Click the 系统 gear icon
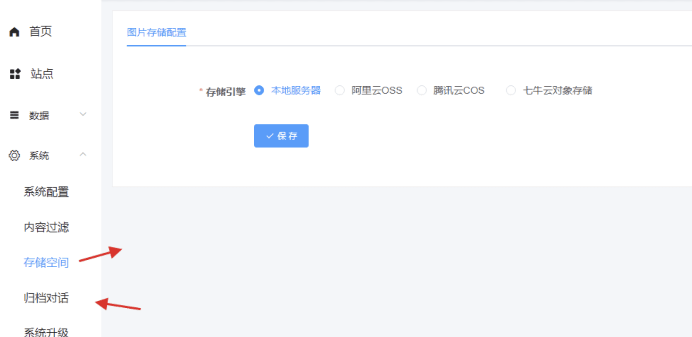Image resolution: width=692 pixels, height=337 pixels. tap(15, 156)
